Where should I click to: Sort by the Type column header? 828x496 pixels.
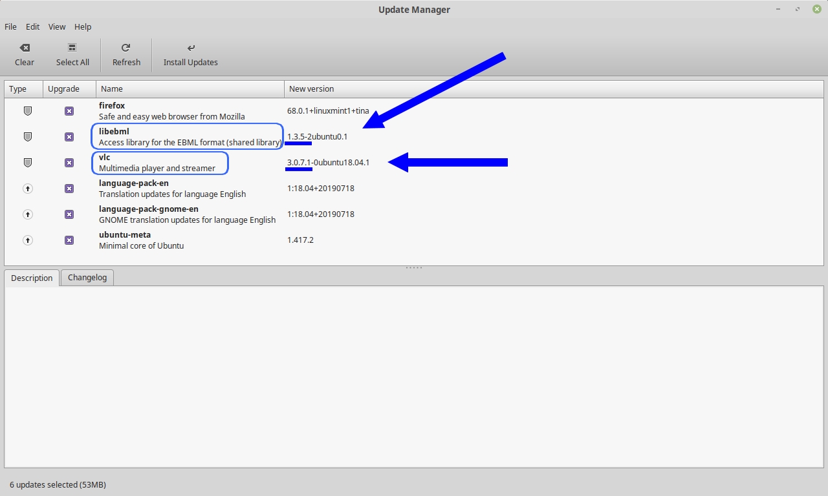[24, 88]
